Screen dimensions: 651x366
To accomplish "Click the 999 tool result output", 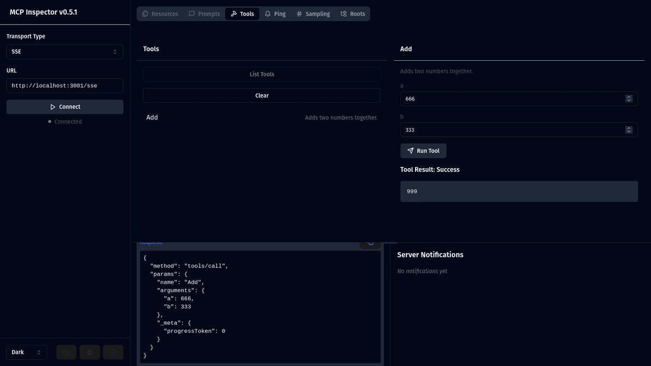I will coord(519,191).
